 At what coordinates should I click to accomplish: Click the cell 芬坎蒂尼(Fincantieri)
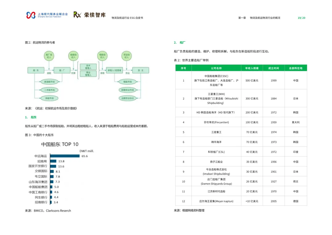216,122
